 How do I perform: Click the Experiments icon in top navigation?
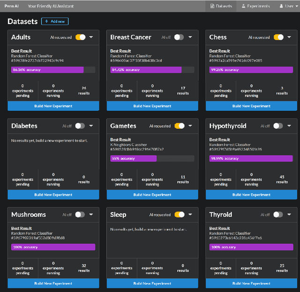coord(244,6)
